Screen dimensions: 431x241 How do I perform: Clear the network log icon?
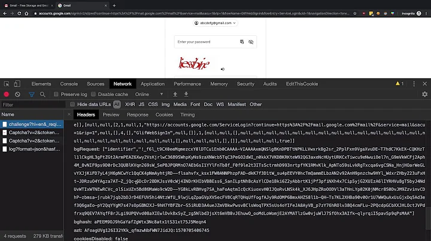(x=17, y=94)
